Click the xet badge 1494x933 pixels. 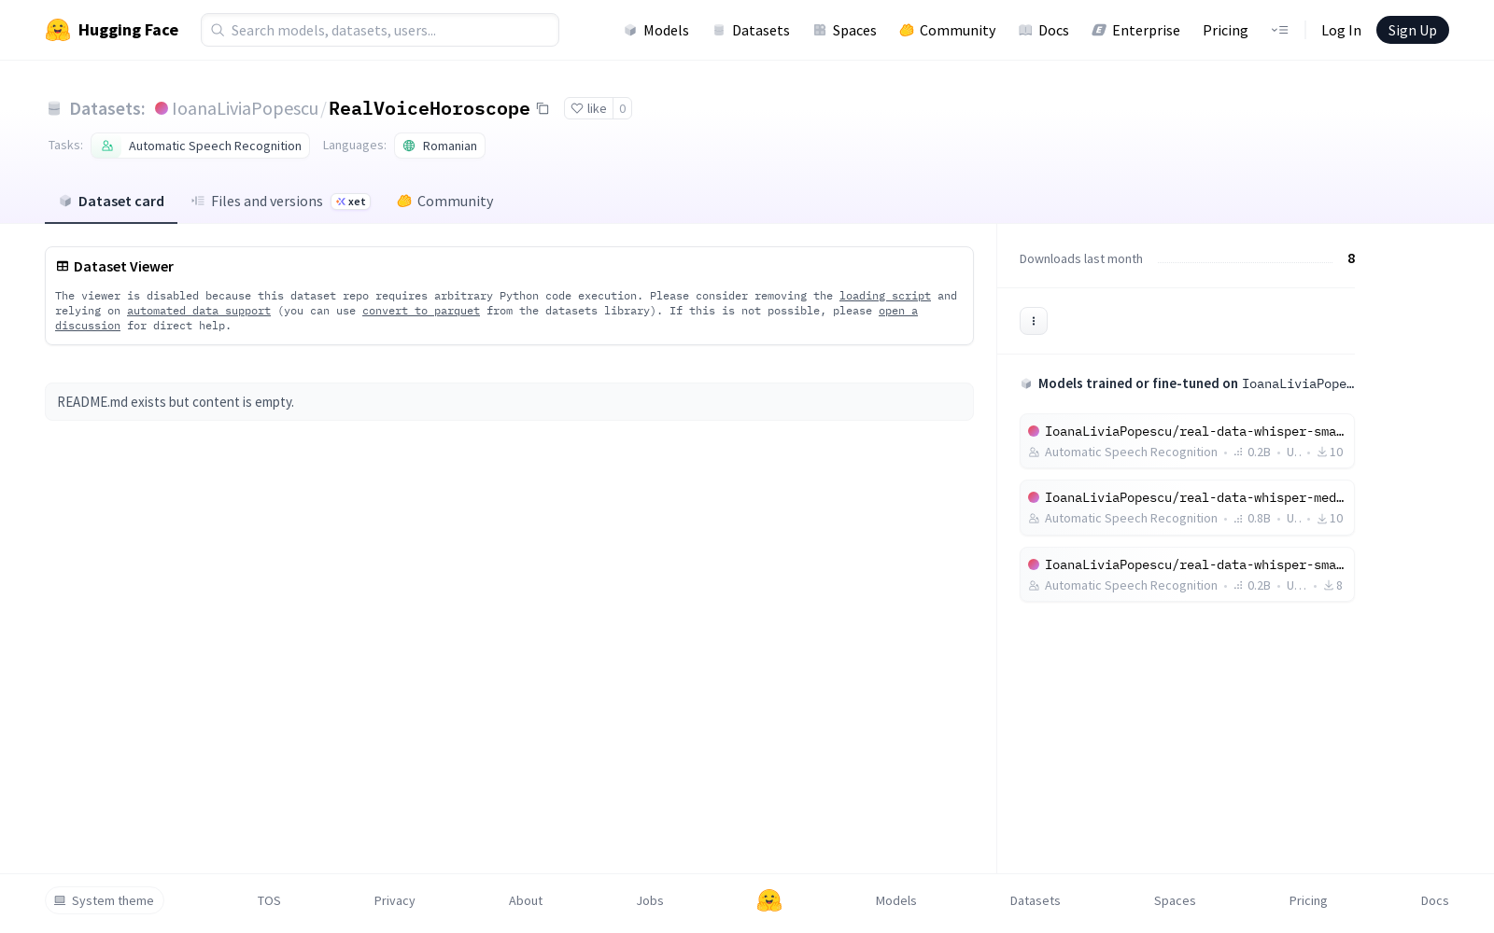tap(351, 202)
